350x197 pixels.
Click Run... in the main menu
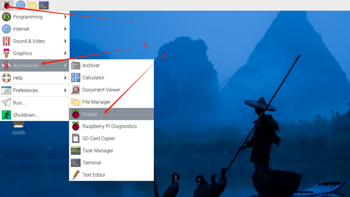(x=19, y=103)
